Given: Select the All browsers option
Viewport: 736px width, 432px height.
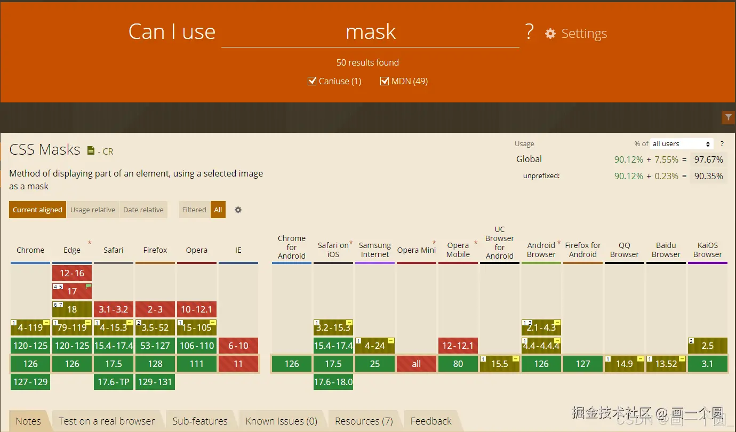Looking at the screenshot, I should pyautogui.click(x=218, y=210).
